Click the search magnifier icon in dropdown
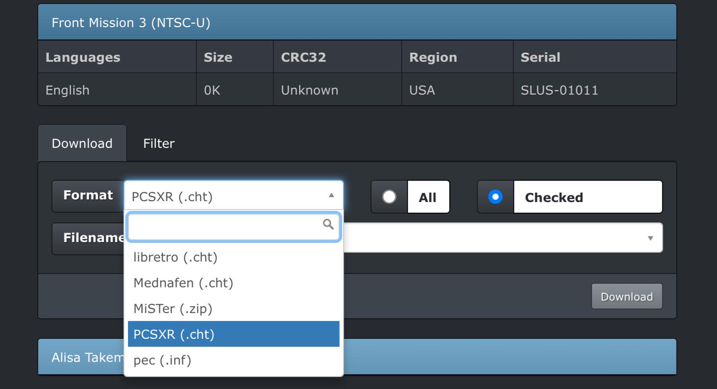This screenshot has height=389, width=717. tap(328, 224)
